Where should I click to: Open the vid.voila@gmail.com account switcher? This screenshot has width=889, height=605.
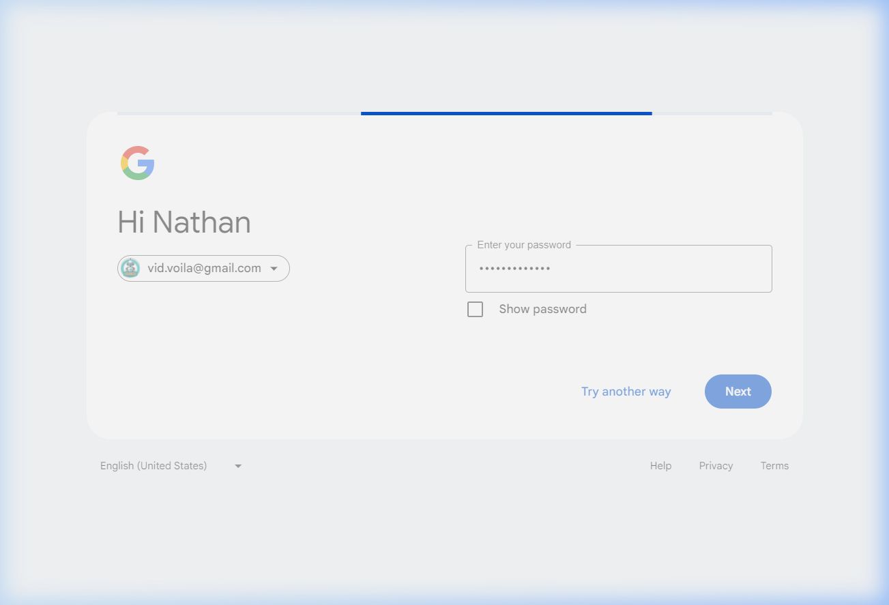[204, 268]
